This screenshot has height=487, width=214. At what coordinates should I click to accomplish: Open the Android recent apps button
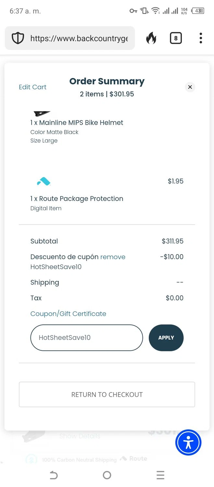160,475
